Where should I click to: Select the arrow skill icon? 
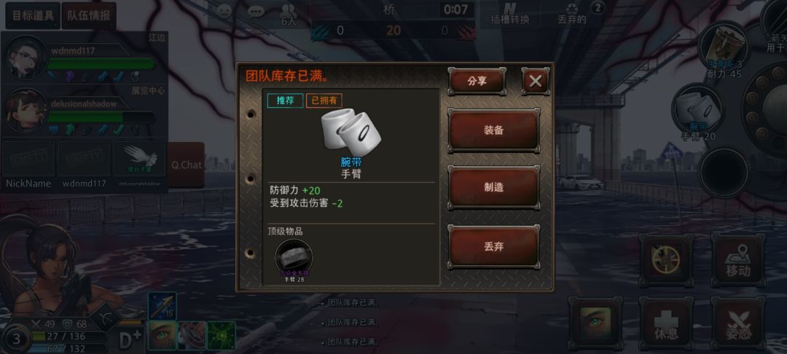pos(162,306)
